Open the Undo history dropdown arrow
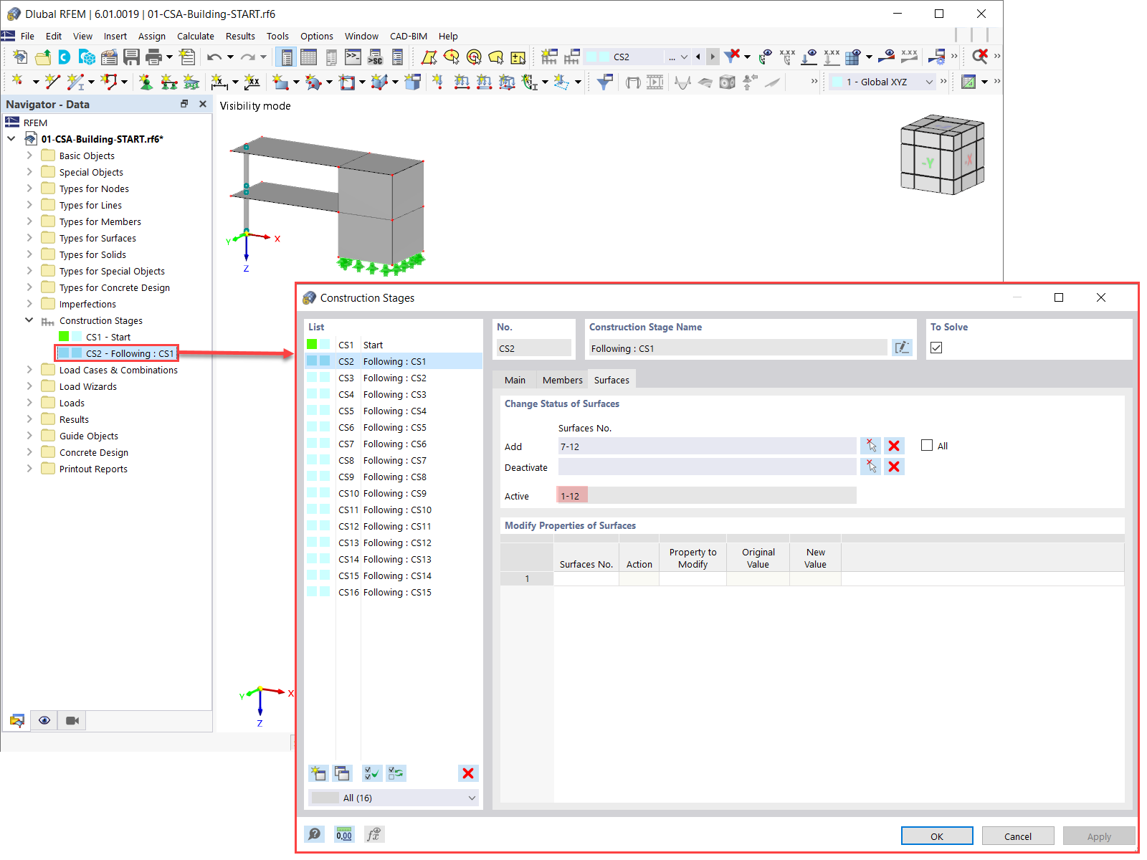 230,57
